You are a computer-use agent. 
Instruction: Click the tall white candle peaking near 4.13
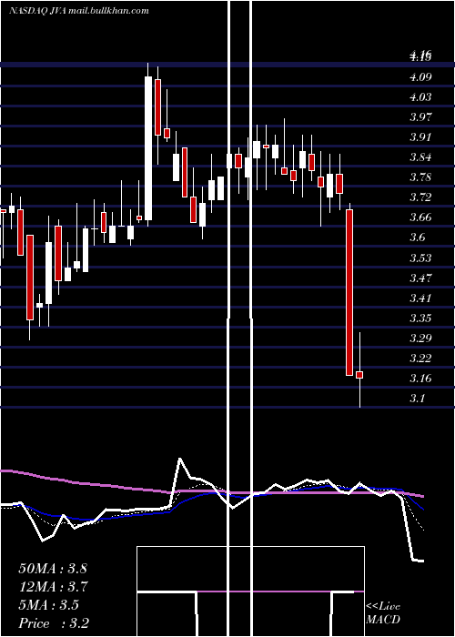(148, 145)
